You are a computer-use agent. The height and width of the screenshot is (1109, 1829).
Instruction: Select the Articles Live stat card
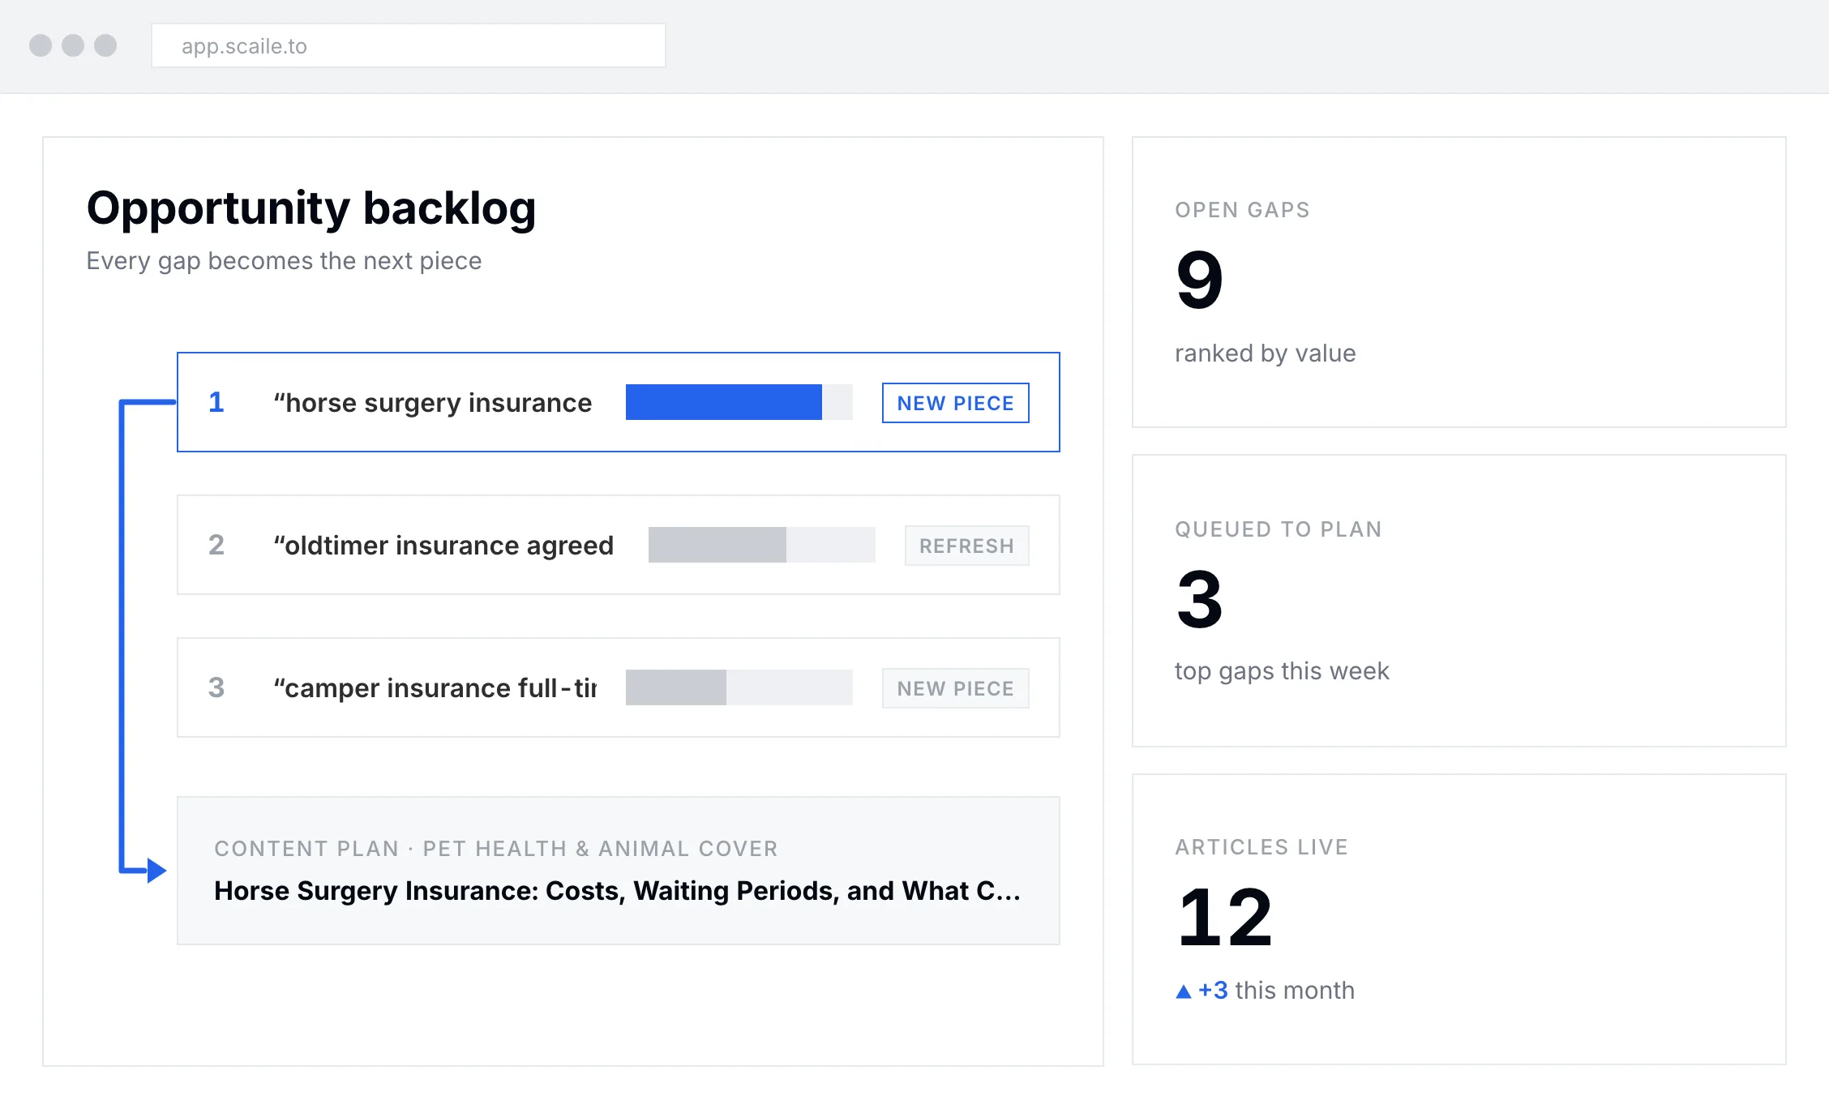[1459, 919]
